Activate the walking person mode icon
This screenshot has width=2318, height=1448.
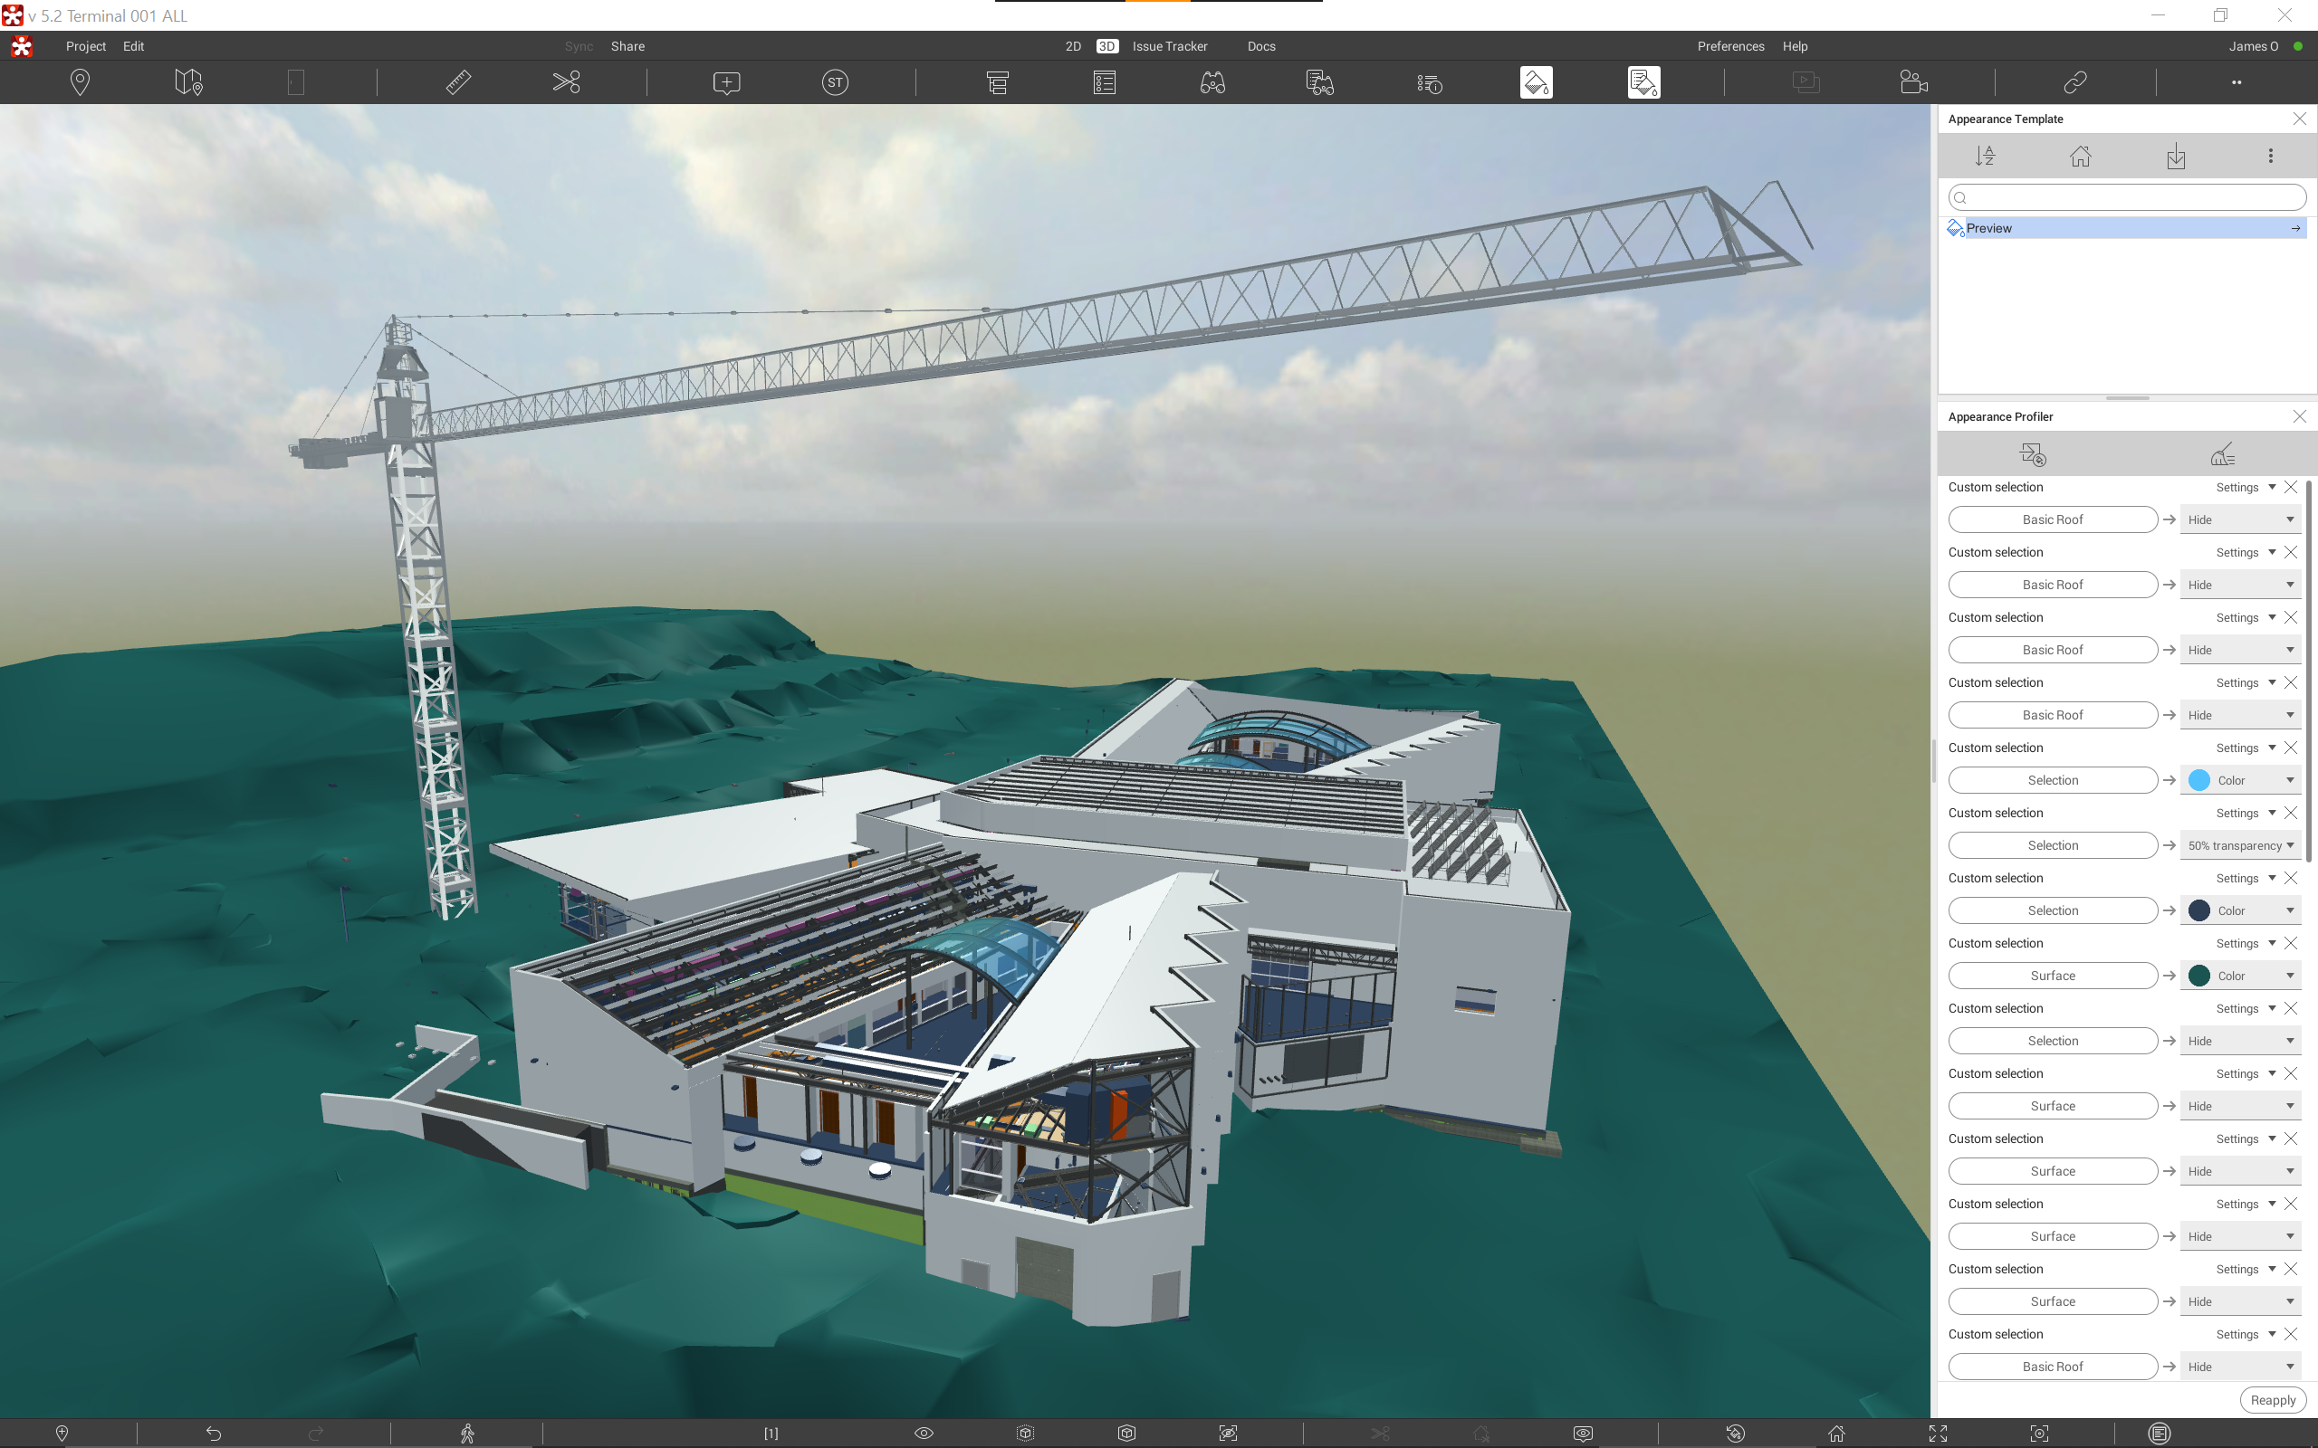click(467, 1434)
